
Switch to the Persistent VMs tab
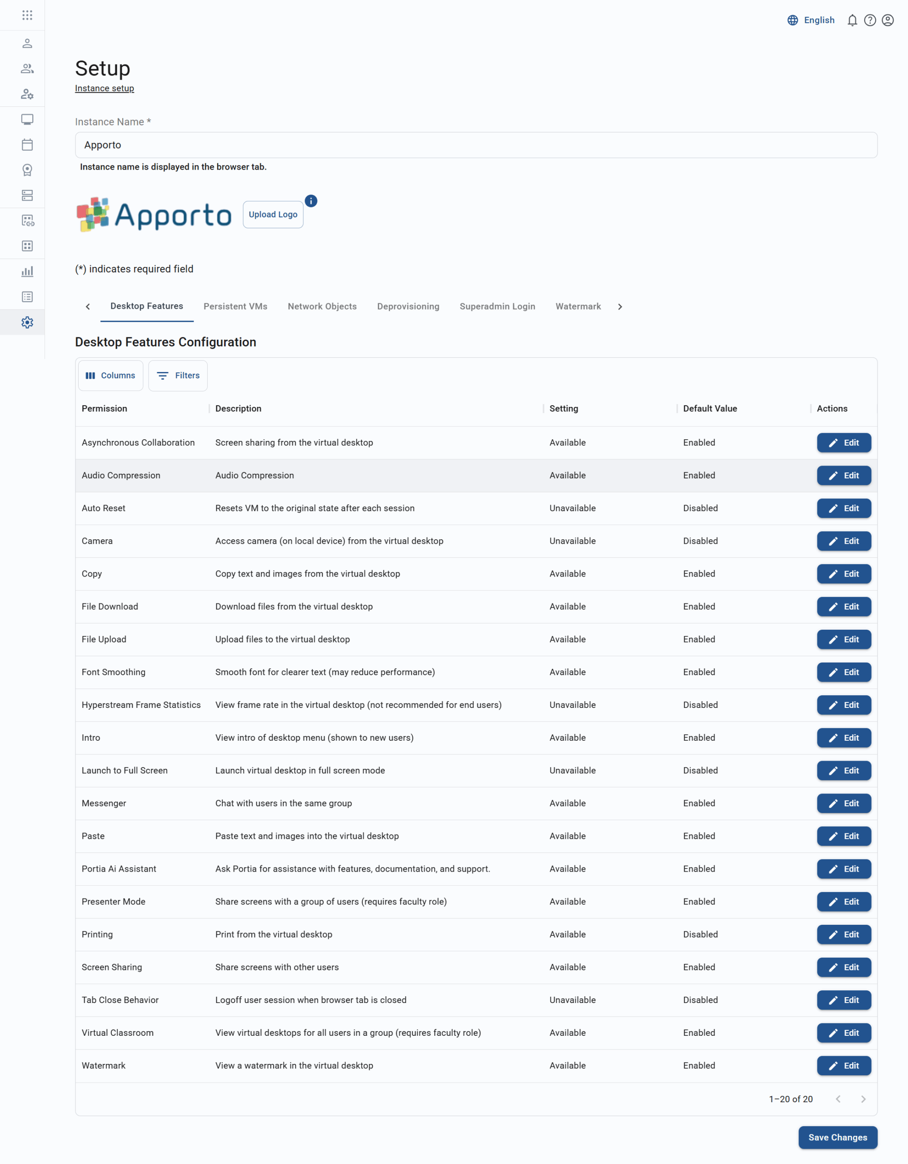tap(235, 306)
